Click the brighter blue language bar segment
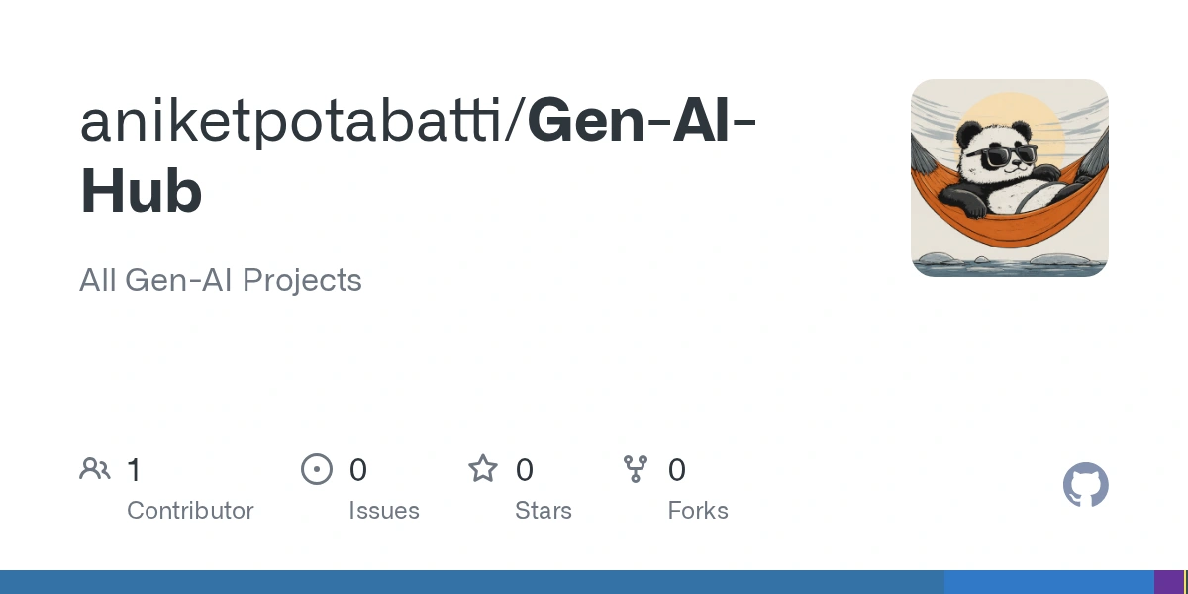This screenshot has width=1188, height=594. (1049, 582)
